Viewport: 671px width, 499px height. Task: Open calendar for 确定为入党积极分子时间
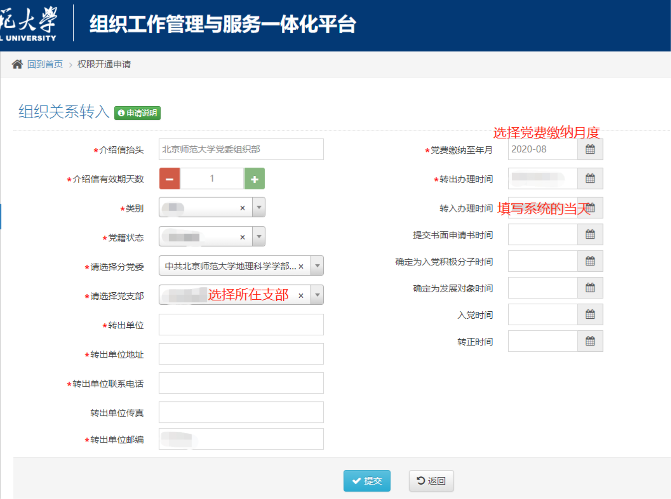point(590,261)
